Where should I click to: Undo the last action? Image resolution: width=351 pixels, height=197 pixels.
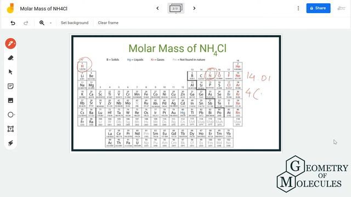click(13, 23)
